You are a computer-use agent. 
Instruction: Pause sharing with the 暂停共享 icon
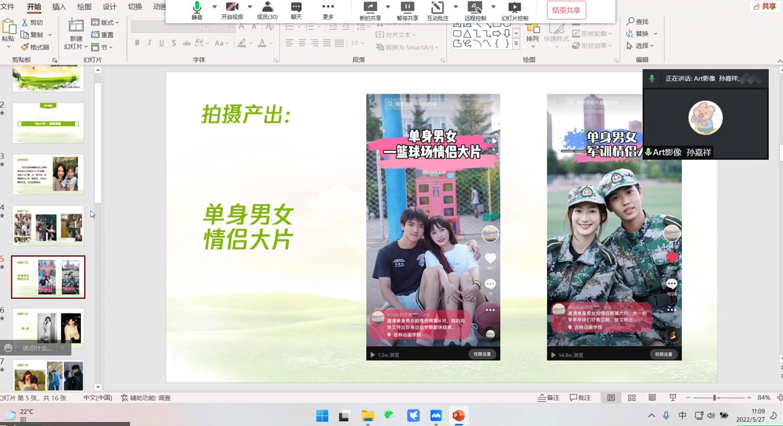click(407, 10)
